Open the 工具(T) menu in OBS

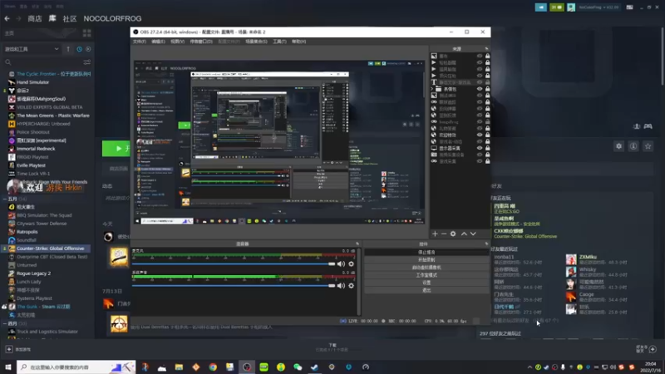tap(279, 42)
